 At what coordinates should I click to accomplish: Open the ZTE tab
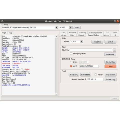coord(107,32)
